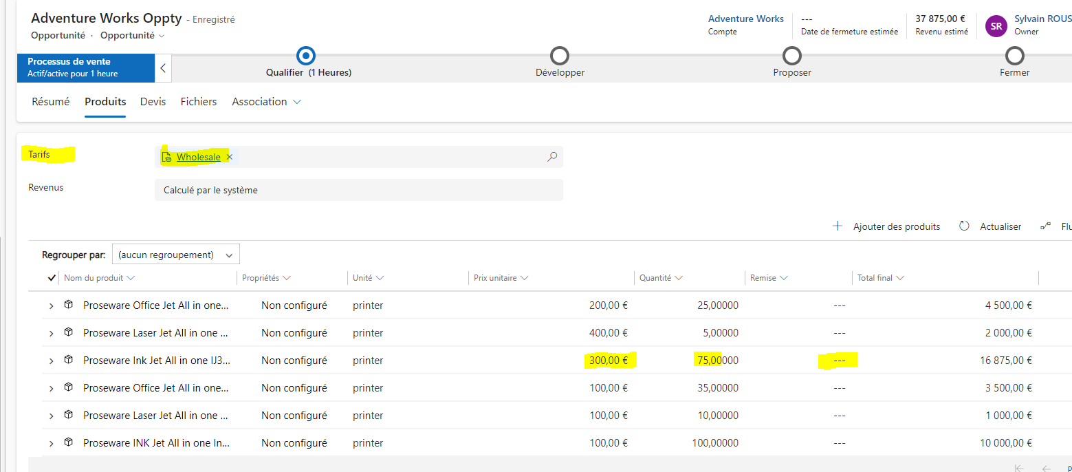Screen dimensions: 1072x472
Task: Click the 25,00000 quantity cell
Action: coord(718,305)
